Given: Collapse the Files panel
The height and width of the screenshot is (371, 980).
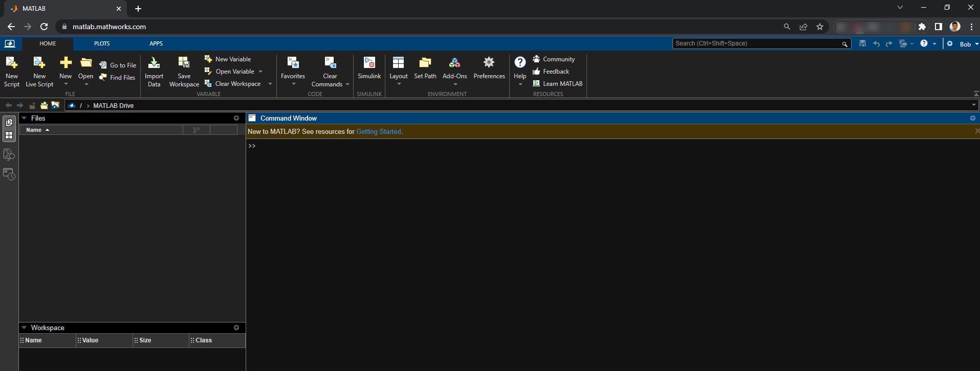Looking at the screenshot, I should coord(24,118).
